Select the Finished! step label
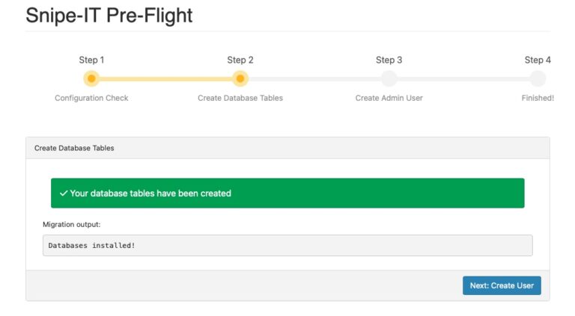 coord(537,98)
